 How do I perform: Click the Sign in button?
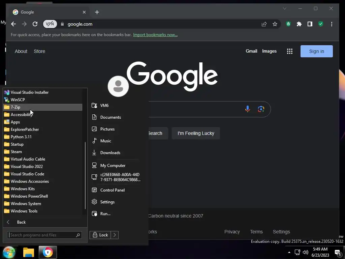(x=317, y=51)
